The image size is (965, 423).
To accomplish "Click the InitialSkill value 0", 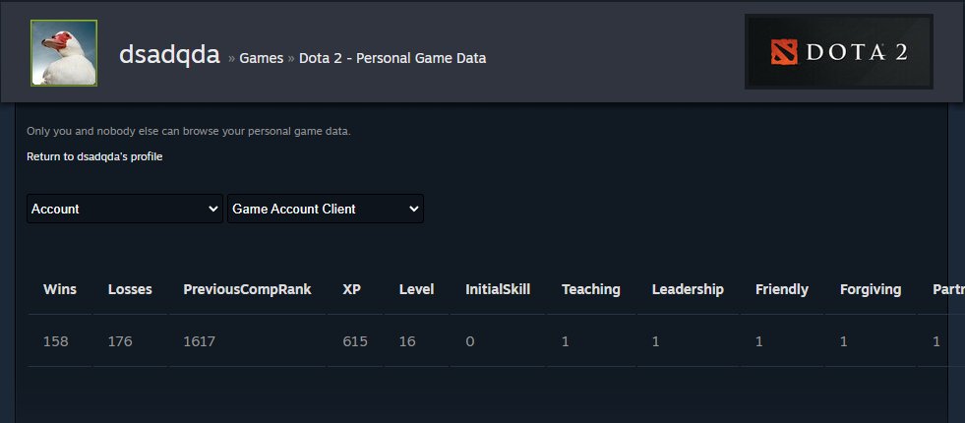I will pyautogui.click(x=470, y=341).
